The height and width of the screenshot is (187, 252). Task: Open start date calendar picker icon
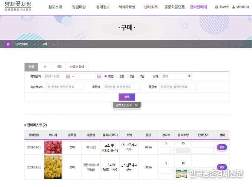68,76
